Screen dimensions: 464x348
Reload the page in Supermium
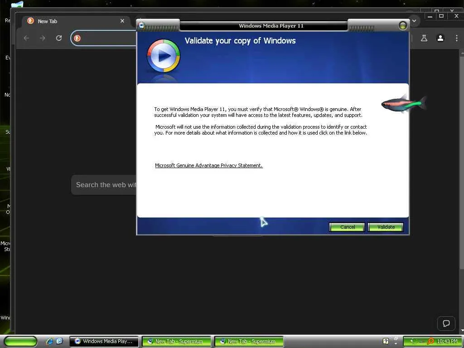coord(59,38)
